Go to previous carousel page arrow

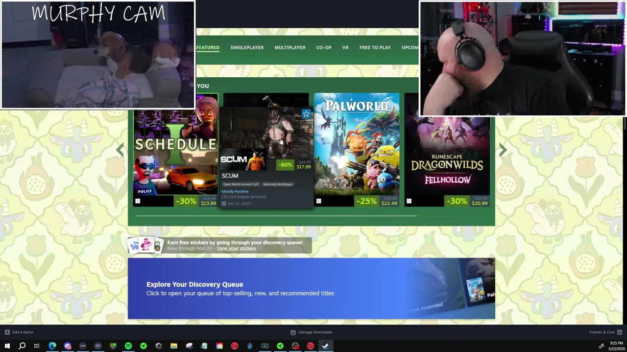pos(120,150)
